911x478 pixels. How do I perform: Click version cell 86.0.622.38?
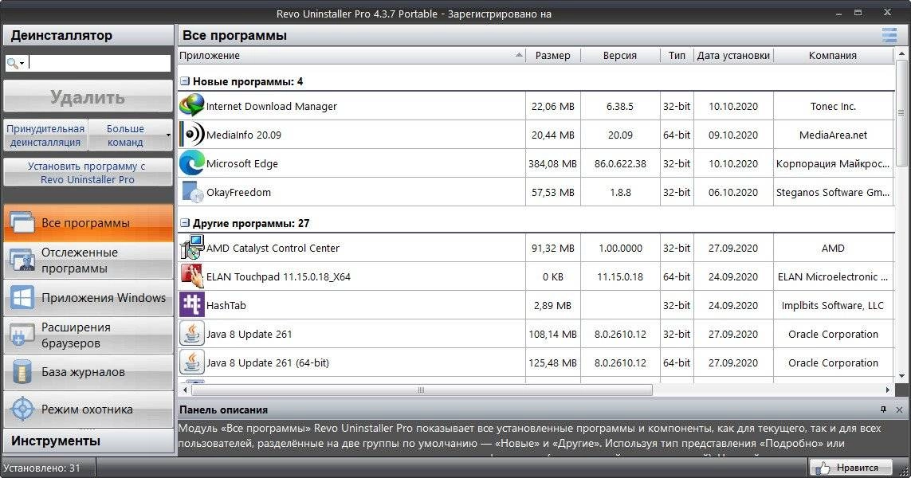coord(620,164)
